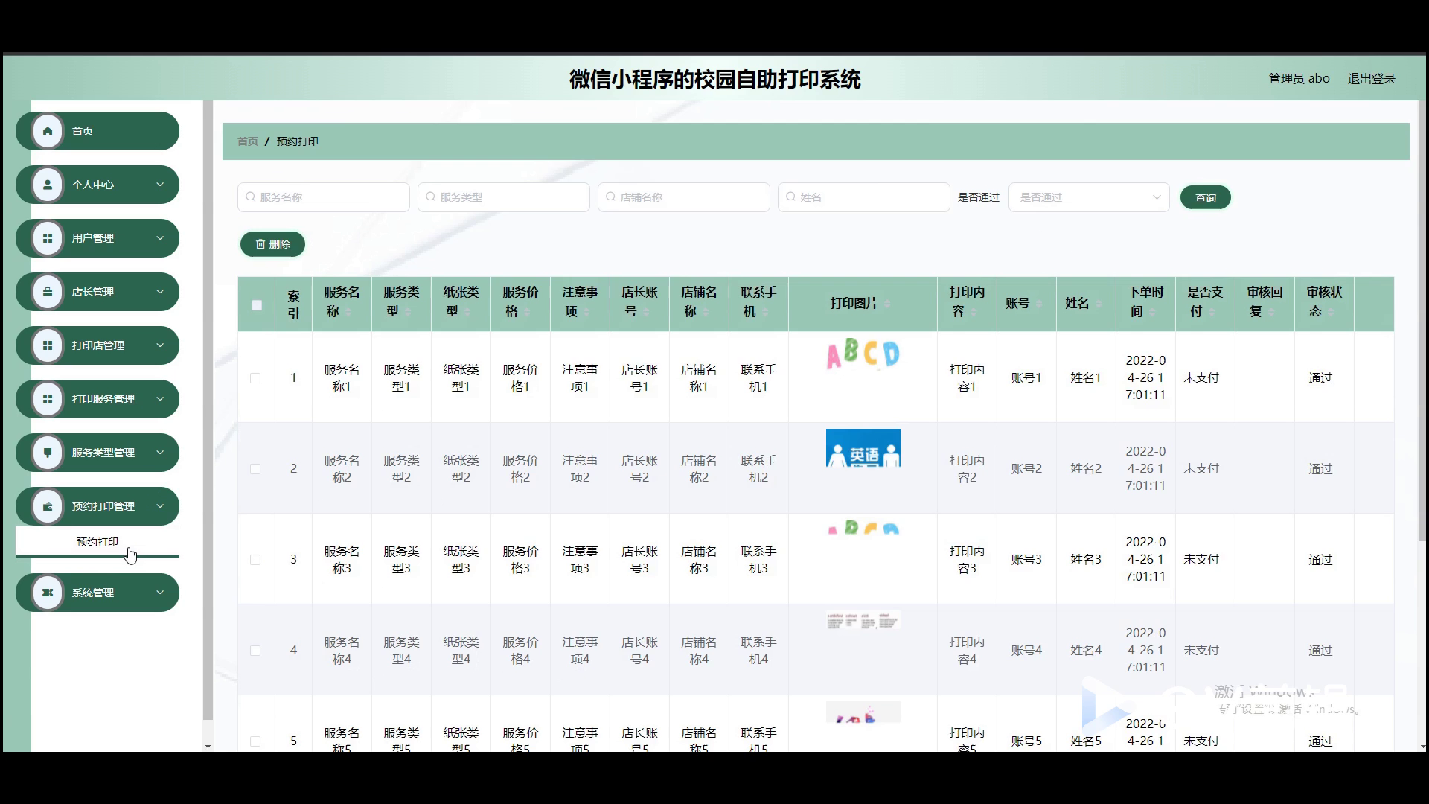Click the search icon in 店铺名称 field
Viewport: 1429px width, 804px height.
[611, 197]
